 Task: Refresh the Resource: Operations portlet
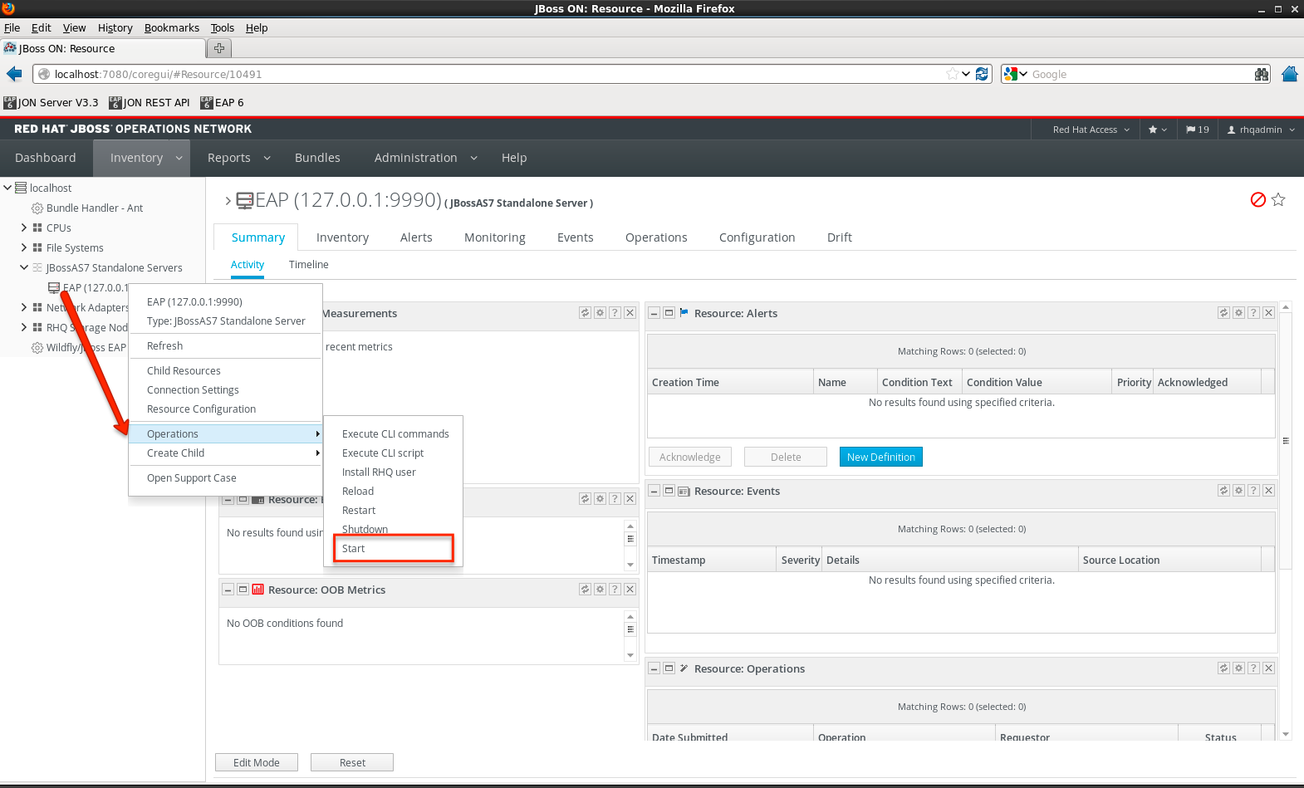coord(1223,668)
